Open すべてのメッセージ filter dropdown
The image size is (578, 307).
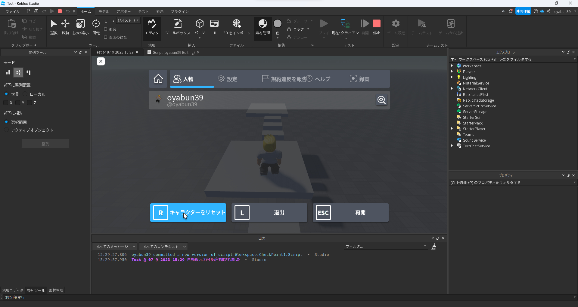115,247
